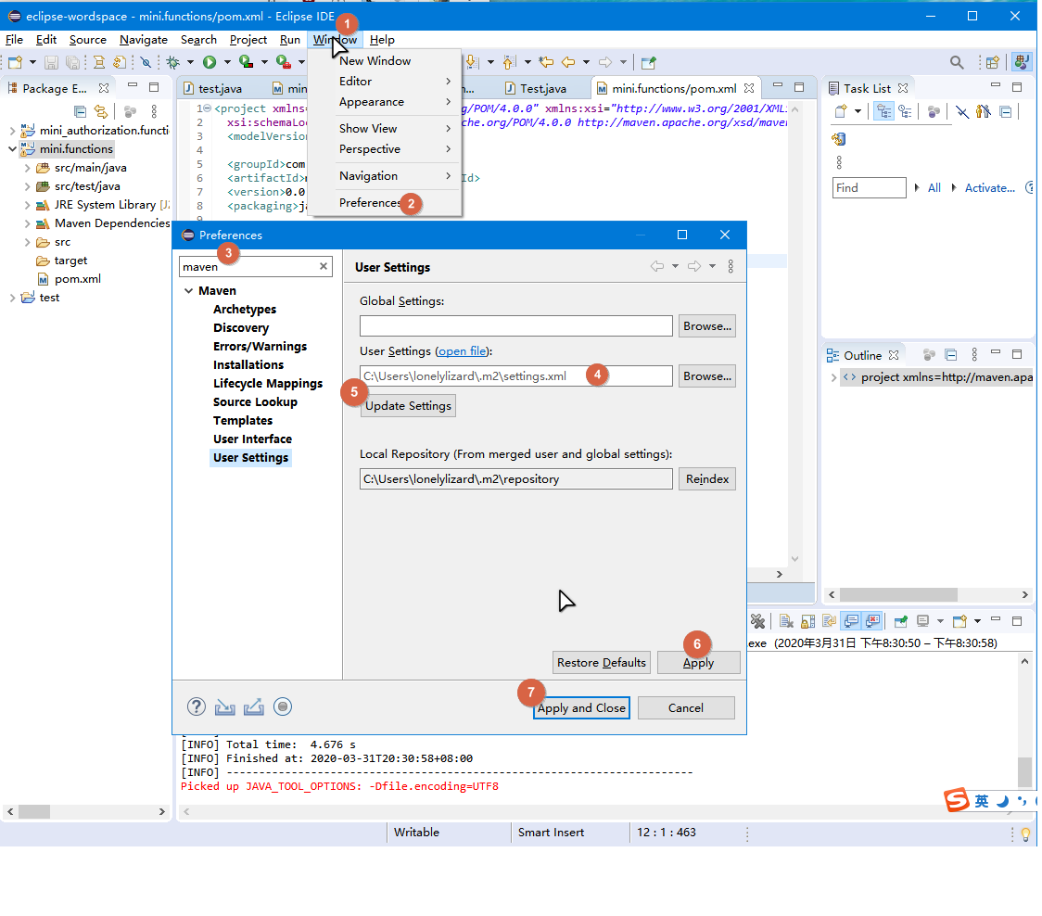
Task: Click the Save All toolbar icon
Action: [x=72, y=62]
